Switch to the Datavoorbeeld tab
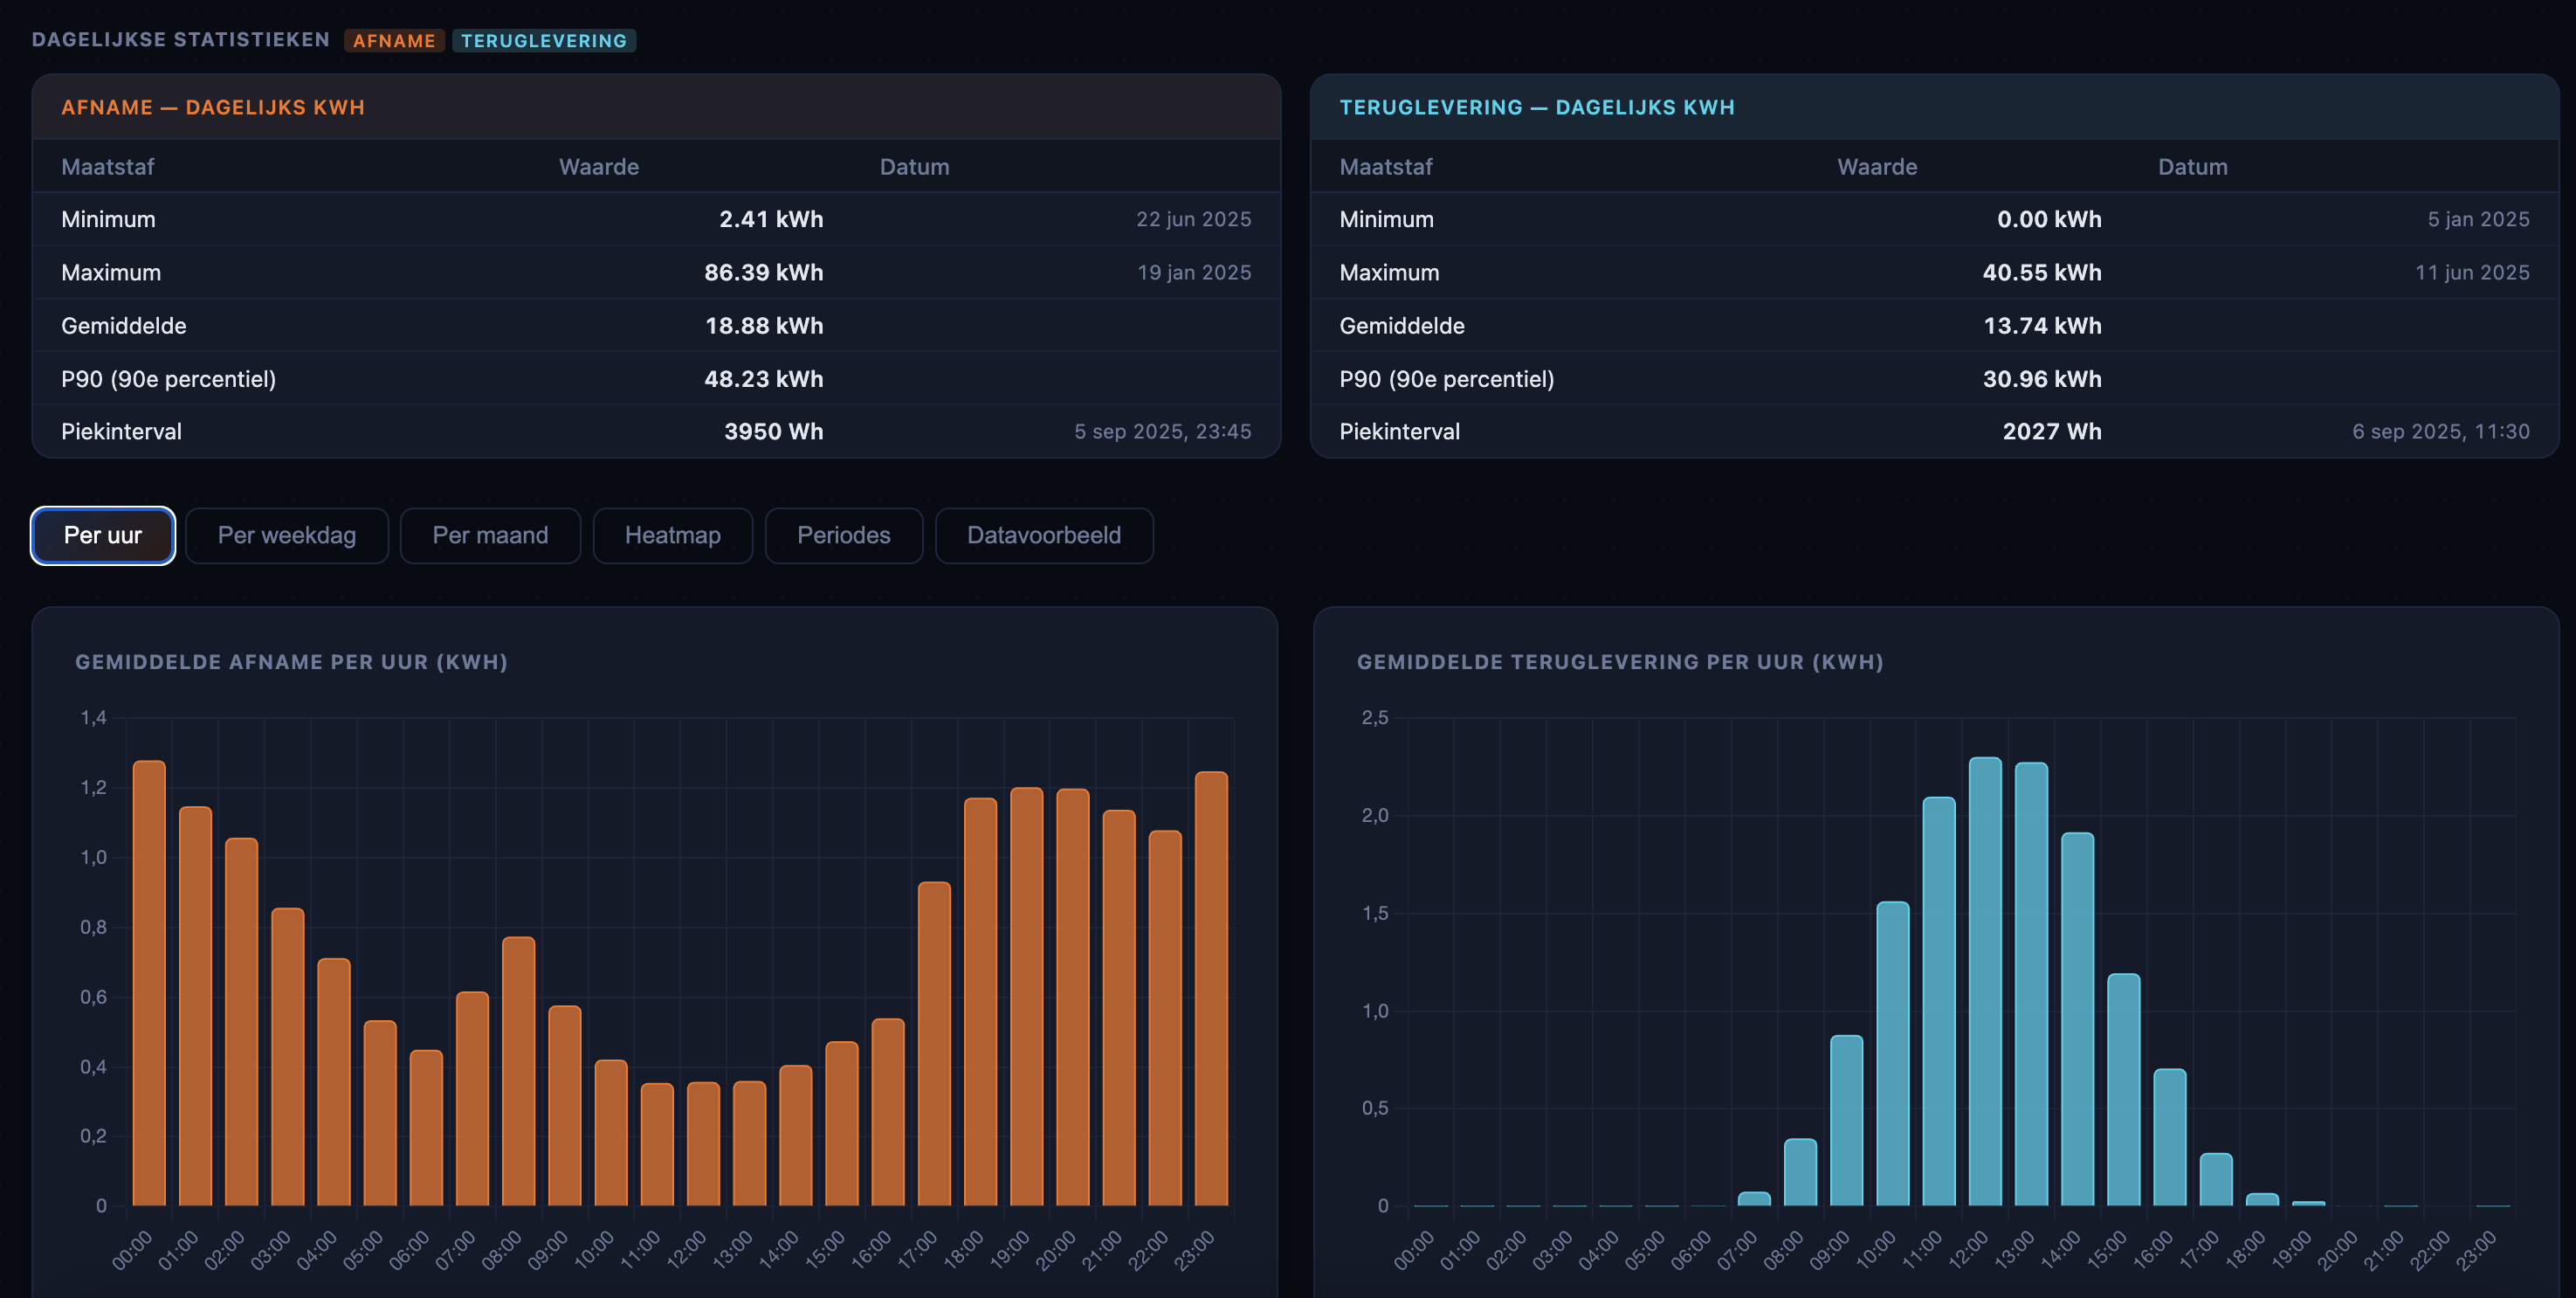The image size is (2576, 1298). (1044, 536)
